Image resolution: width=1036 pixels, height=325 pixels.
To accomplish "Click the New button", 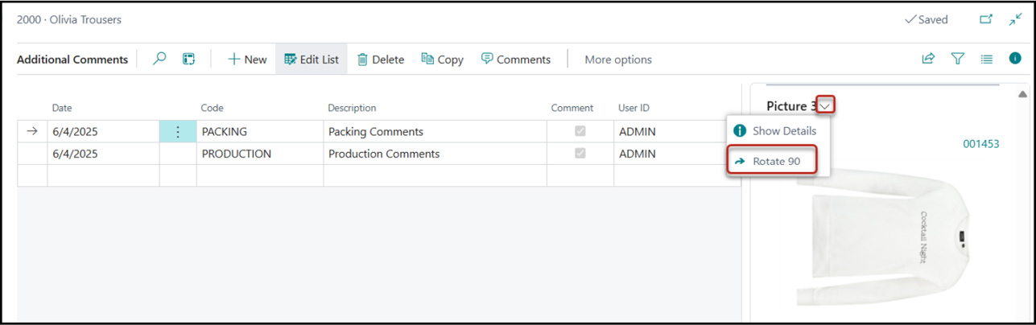I will click(x=247, y=60).
